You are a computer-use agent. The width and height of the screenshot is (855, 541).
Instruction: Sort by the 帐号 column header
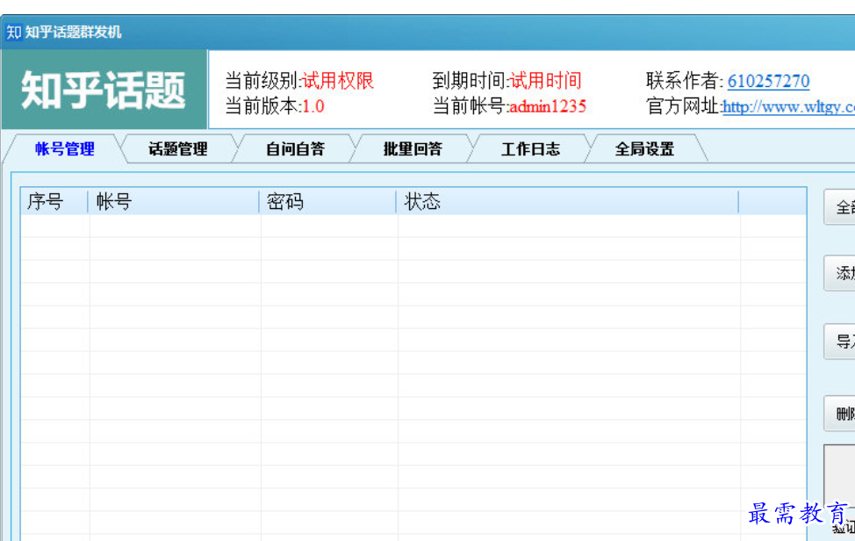pyautogui.click(x=174, y=202)
